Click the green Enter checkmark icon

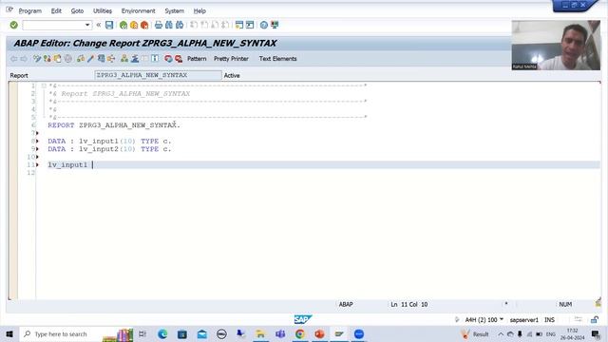click(13, 25)
